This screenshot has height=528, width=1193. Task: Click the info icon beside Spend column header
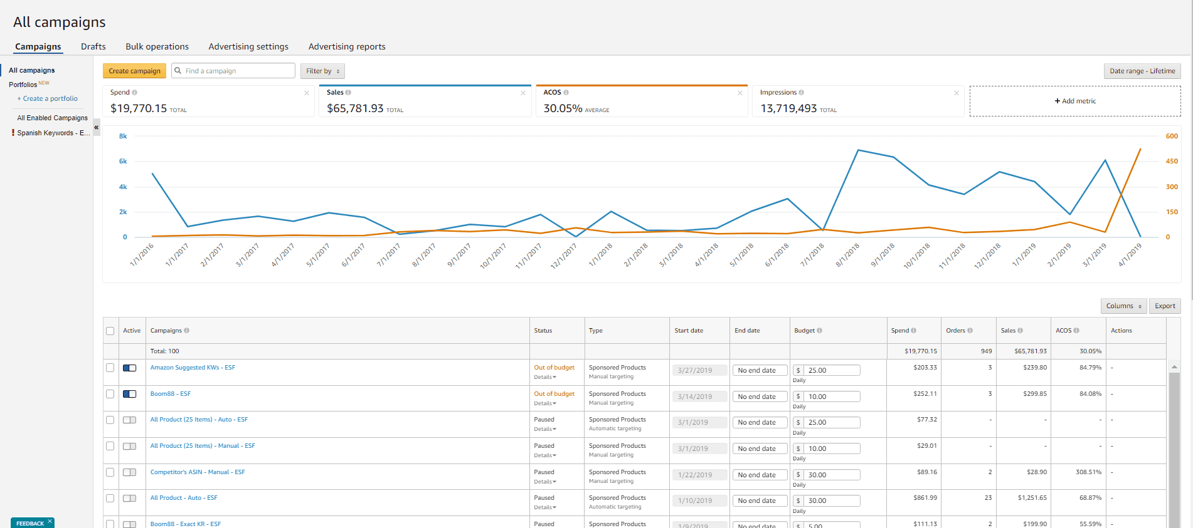(x=913, y=331)
